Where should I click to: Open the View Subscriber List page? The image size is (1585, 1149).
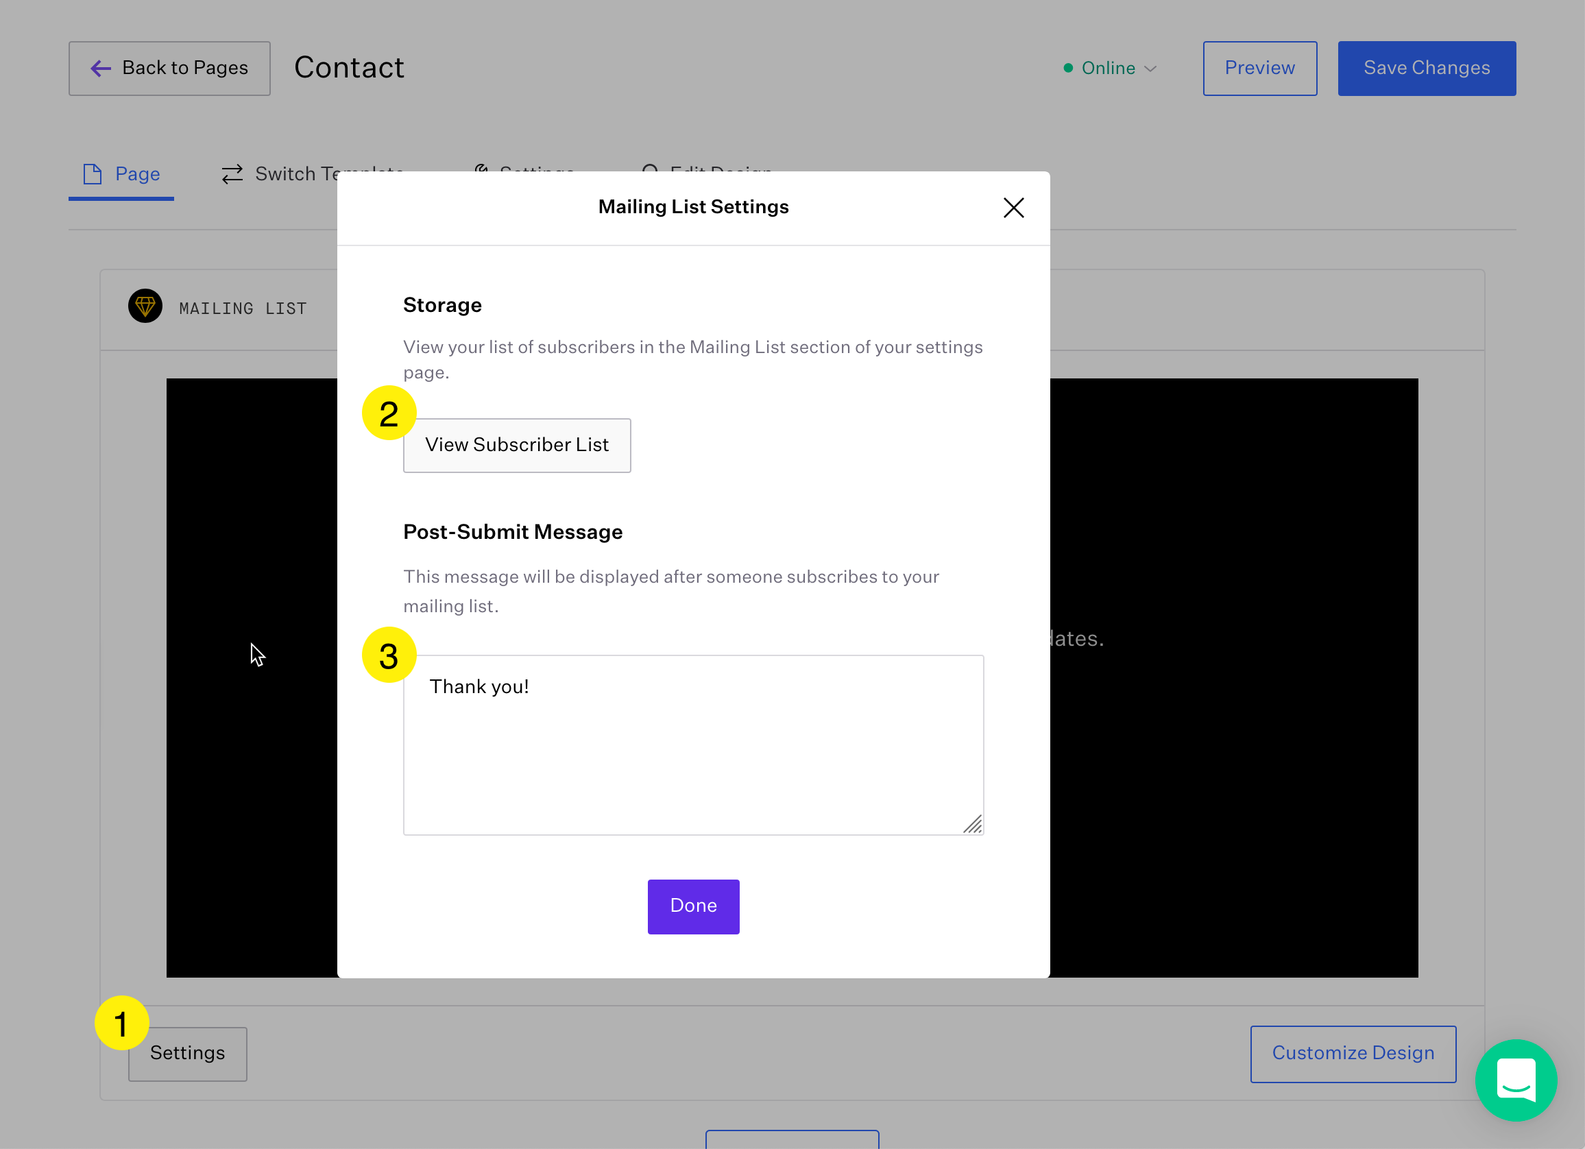(516, 445)
